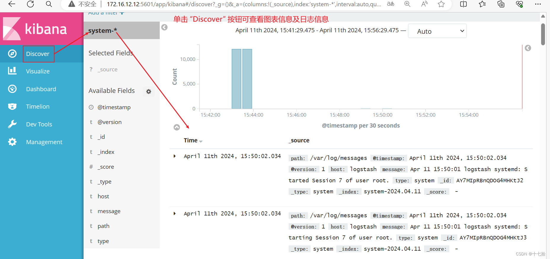
Task: Click the _id available field
Action: (x=101, y=137)
